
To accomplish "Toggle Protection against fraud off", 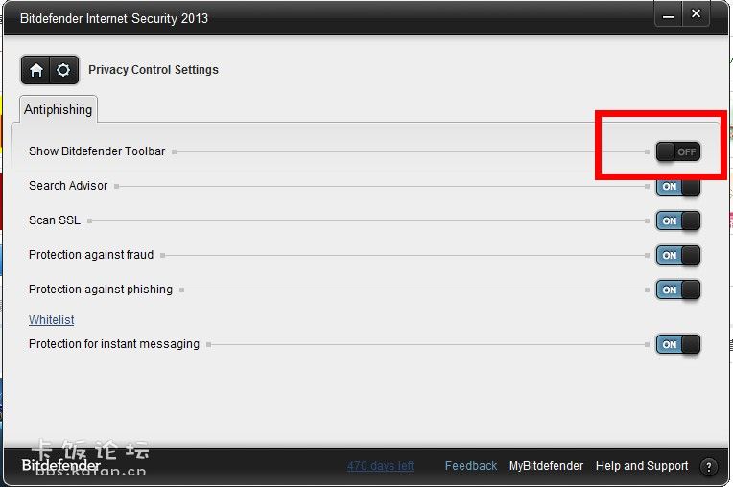I will pos(677,255).
